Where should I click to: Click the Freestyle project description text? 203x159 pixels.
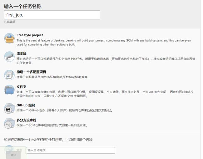coord(104,43)
